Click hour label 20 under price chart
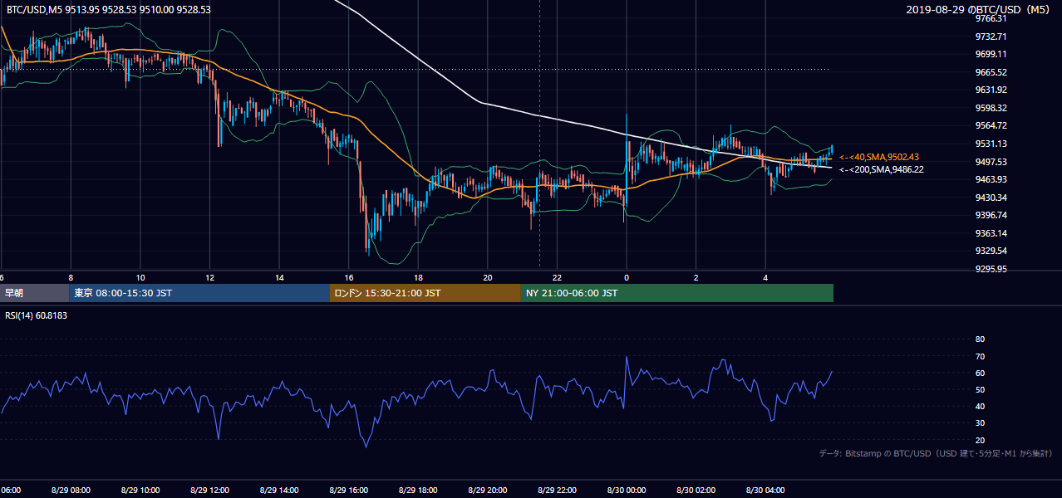 point(487,277)
